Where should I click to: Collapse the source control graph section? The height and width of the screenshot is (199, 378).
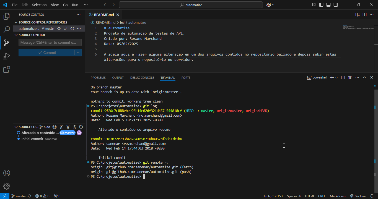[x=16, y=127]
